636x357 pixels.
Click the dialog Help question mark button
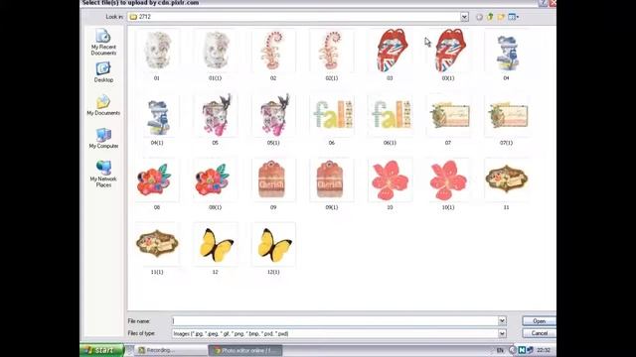pyautogui.click(x=543, y=3)
